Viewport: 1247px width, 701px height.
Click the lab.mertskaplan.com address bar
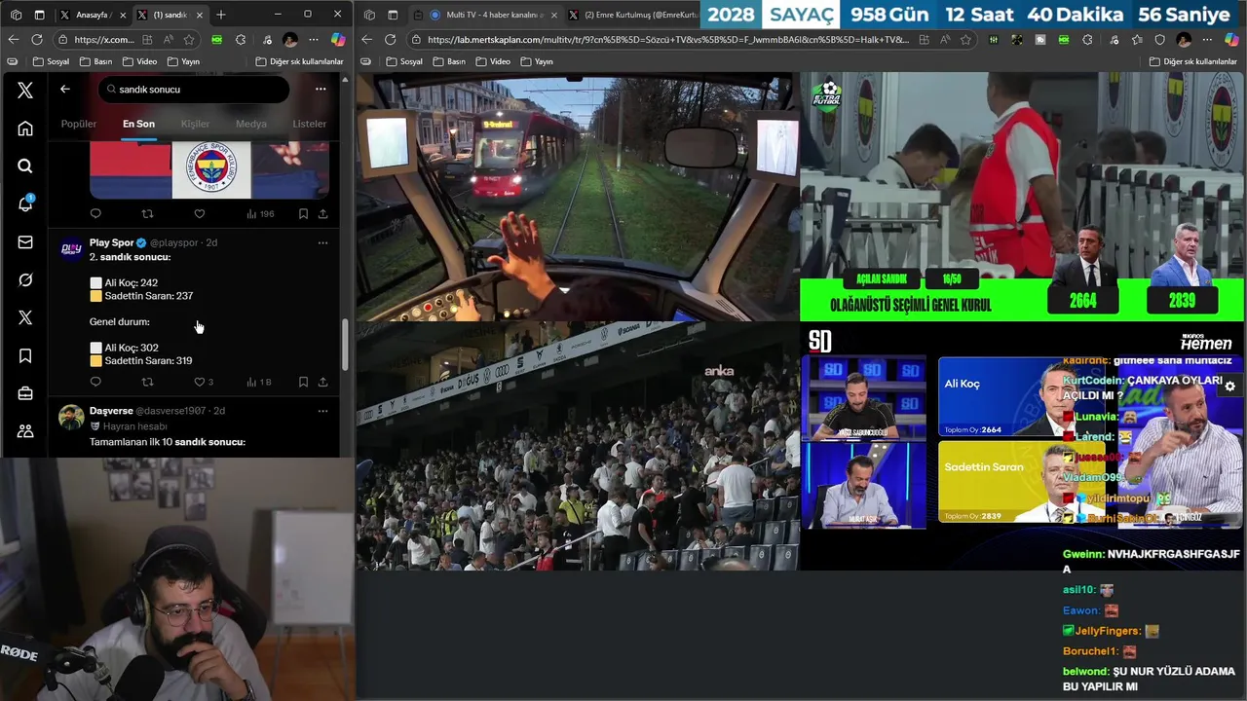tap(662, 40)
